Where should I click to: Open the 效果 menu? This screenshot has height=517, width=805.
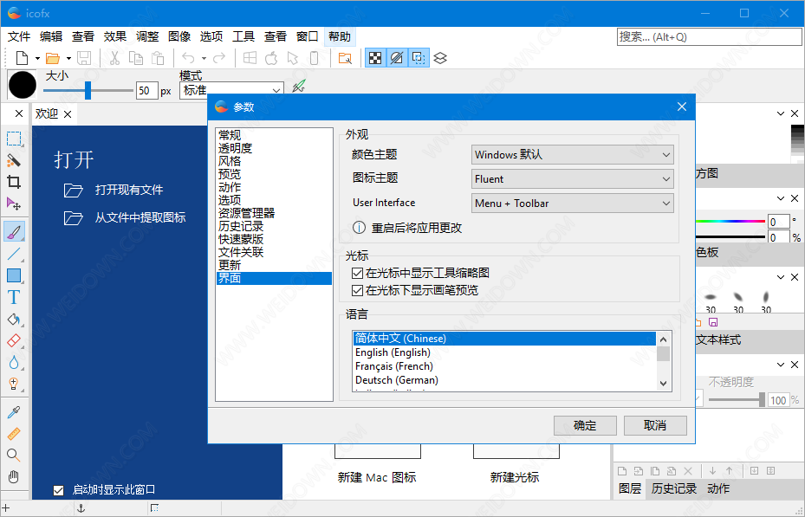coord(115,36)
